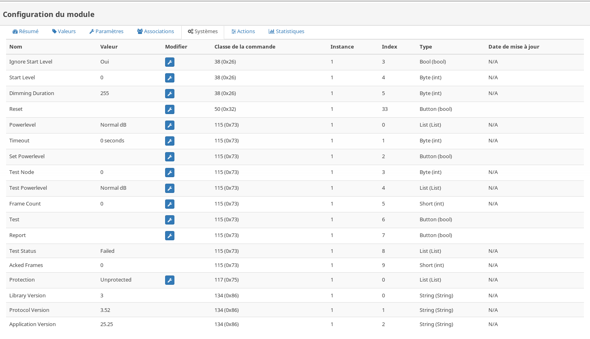Click the Report row wrench button
The width and height of the screenshot is (590, 339).
point(170,235)
